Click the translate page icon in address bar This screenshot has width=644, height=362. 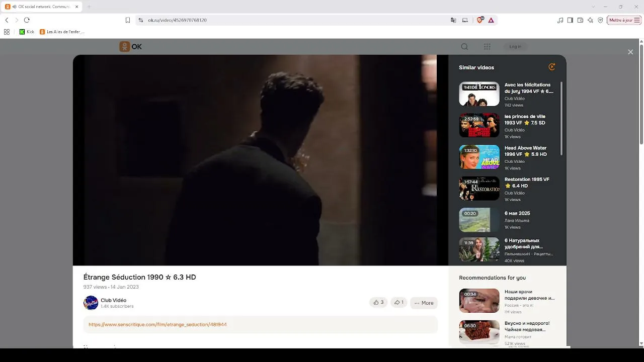pyautogui.click(x=453, y=20)
